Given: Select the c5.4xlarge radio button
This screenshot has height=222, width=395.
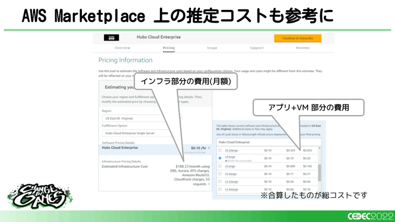Looking at the screenshot, I should point(220,189).
